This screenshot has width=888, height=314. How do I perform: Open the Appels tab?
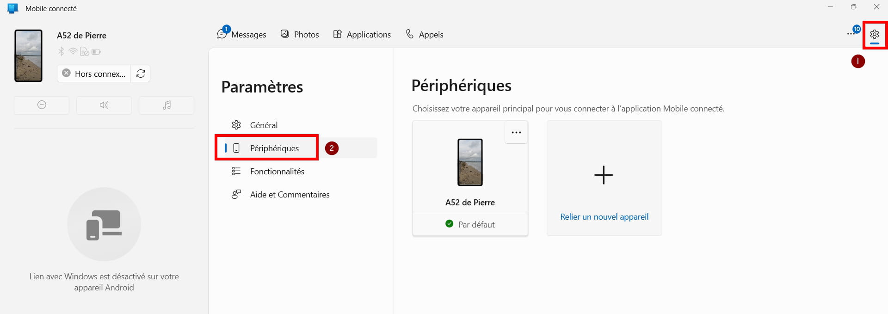pos(425,34)
